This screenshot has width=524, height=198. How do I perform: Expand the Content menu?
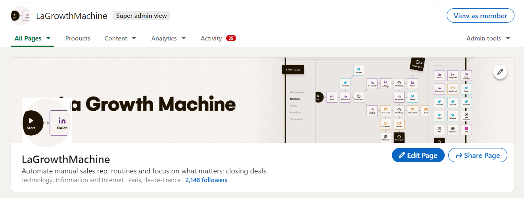click(x=120, y=38)
